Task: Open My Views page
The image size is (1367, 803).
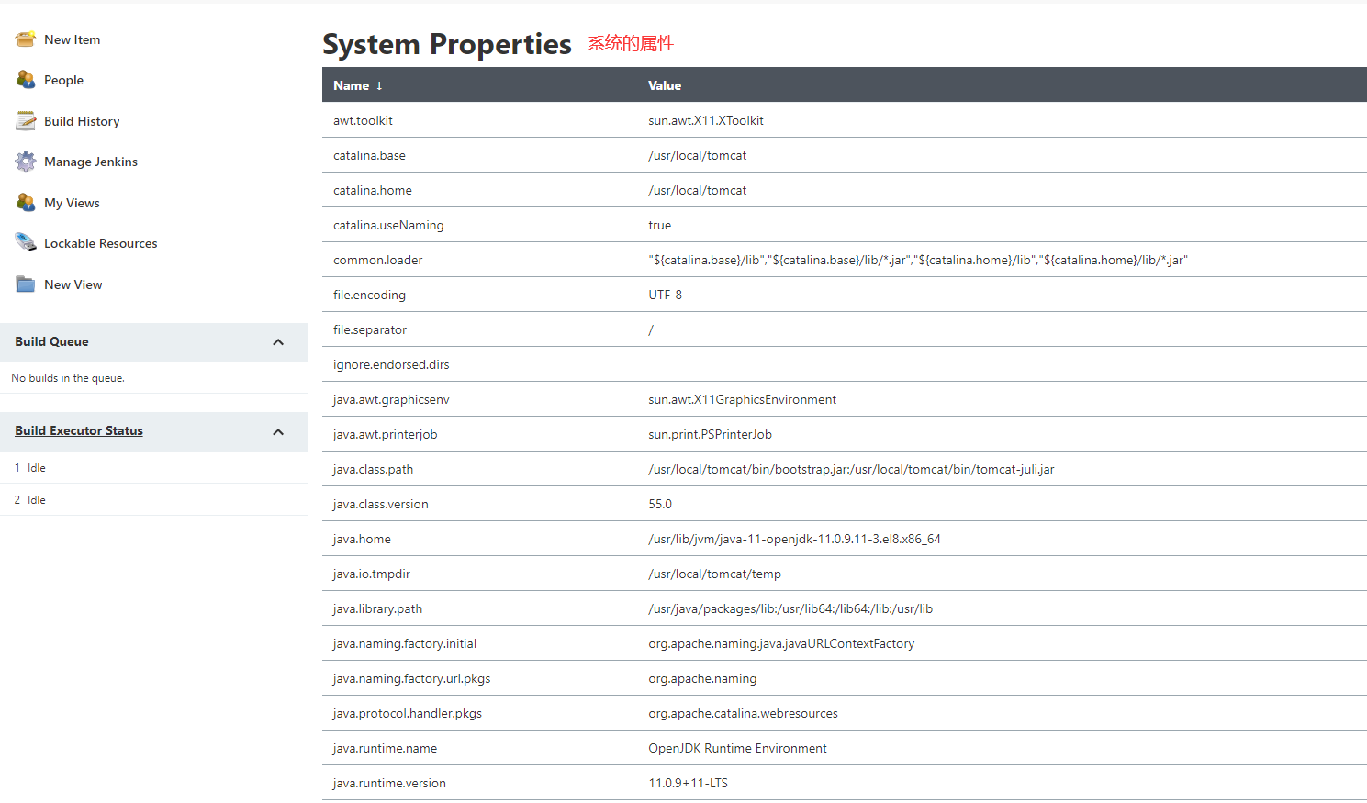Action: [x=72, y=203]
